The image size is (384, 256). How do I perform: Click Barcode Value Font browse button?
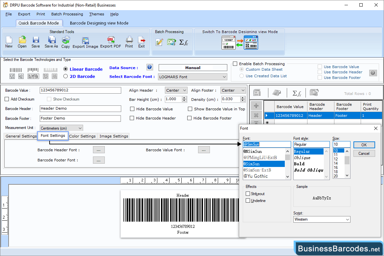click(x=204, y=150)
